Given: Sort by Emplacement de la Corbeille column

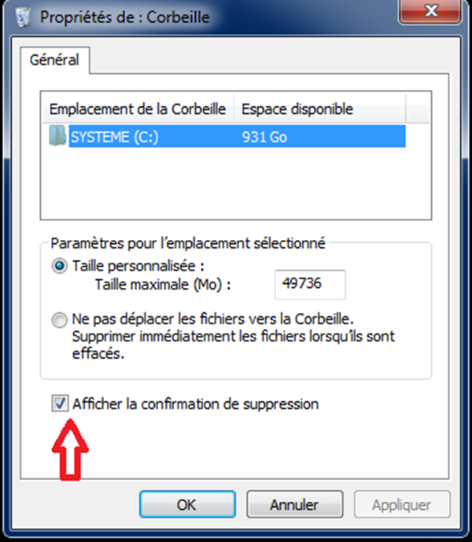Looking at the screenshot, I should [x=137, y=109].
